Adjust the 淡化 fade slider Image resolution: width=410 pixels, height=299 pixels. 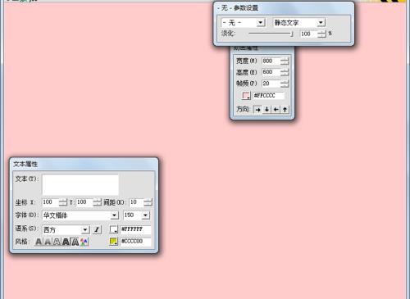pos(271,34)
